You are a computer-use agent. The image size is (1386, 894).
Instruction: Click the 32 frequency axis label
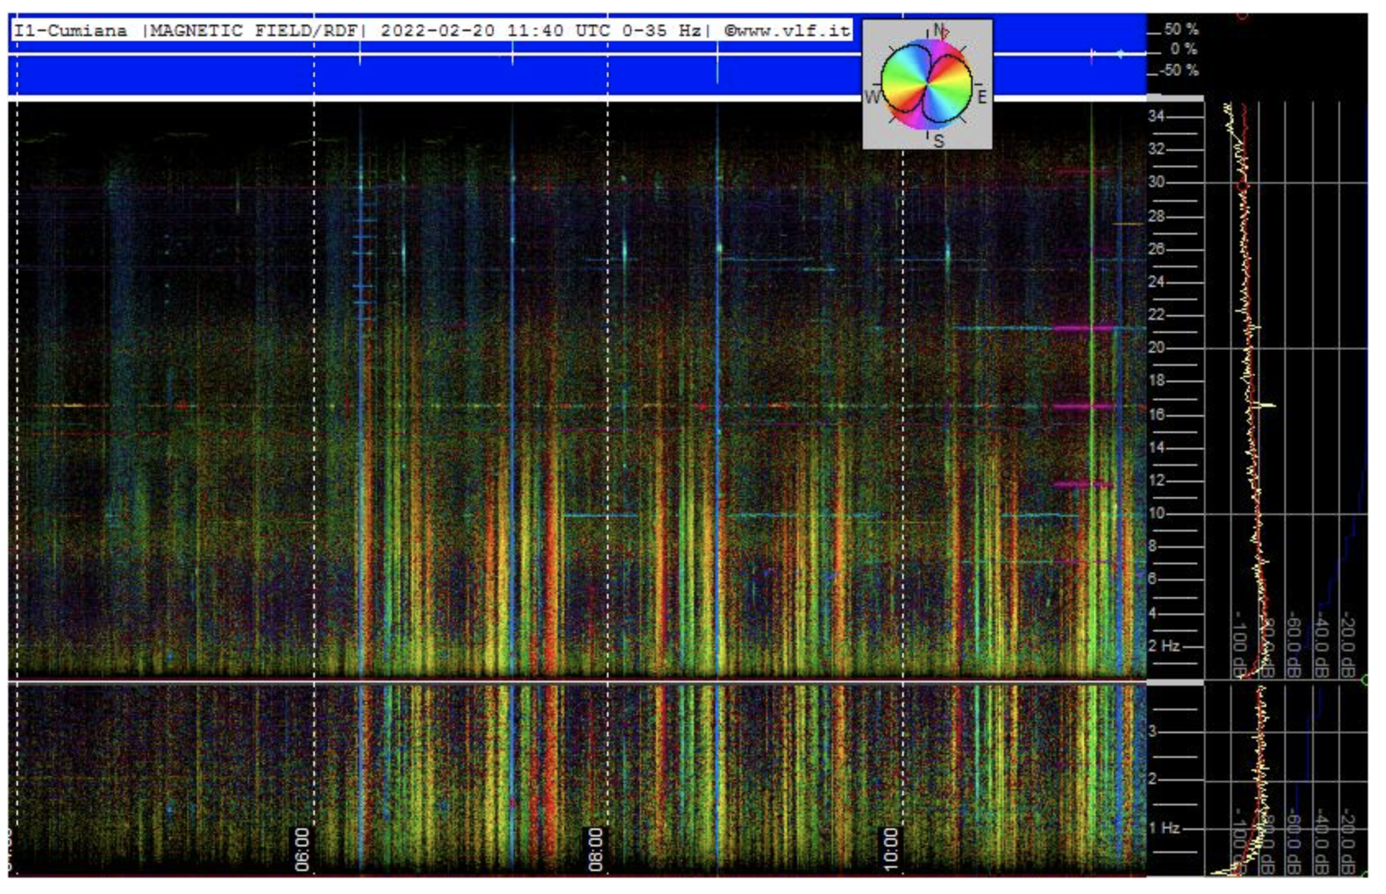point(1156,149)
